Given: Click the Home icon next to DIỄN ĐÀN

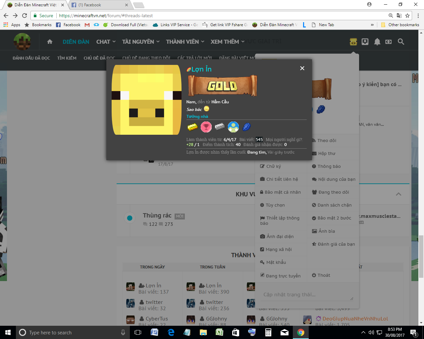Looking at the screenshot, I should click(49, 42).
